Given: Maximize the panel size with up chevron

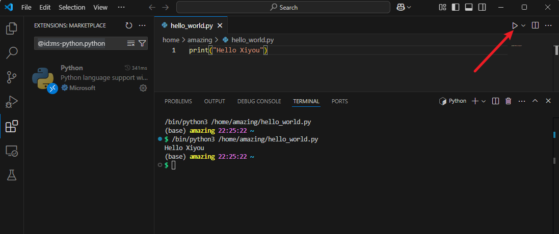Looking at the screenshot, I should (x=535, y=101).
